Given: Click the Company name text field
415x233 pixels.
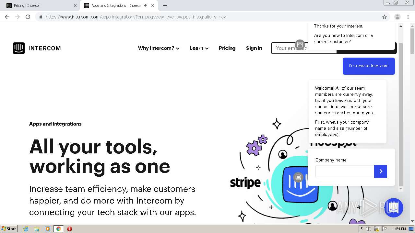Looking at the screenshot, I should pyautogui.click(x=345, y=172).
